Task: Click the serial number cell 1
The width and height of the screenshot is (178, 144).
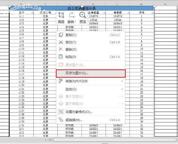Action: 142,16
